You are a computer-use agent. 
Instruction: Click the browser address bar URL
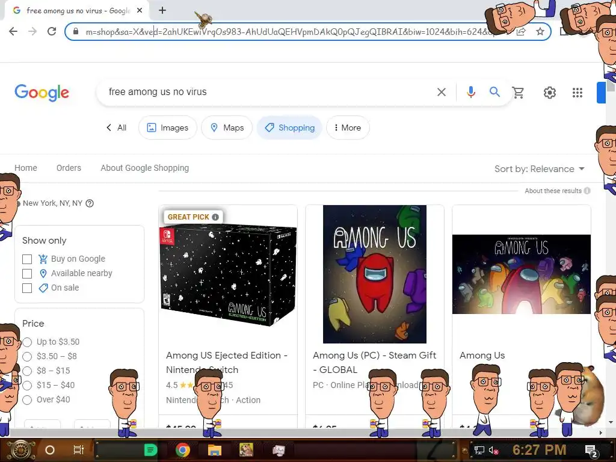tap(289, 32)
